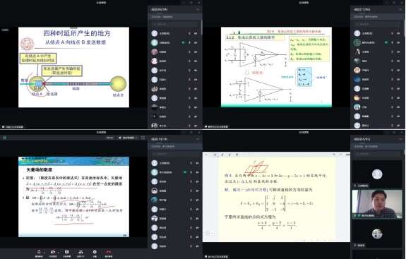This screenshot has width=406, height=259.
Task: Toggle first member's mic in the time-delay slide list
Action: pyautogui.click(x=196, y=33)
